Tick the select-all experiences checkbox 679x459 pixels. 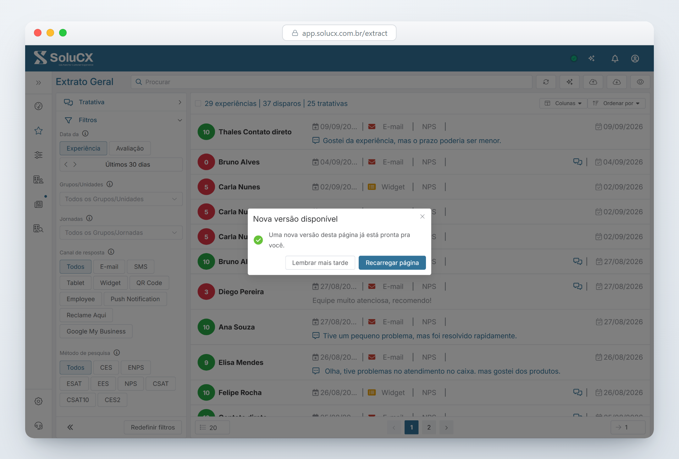coord(198,103)
